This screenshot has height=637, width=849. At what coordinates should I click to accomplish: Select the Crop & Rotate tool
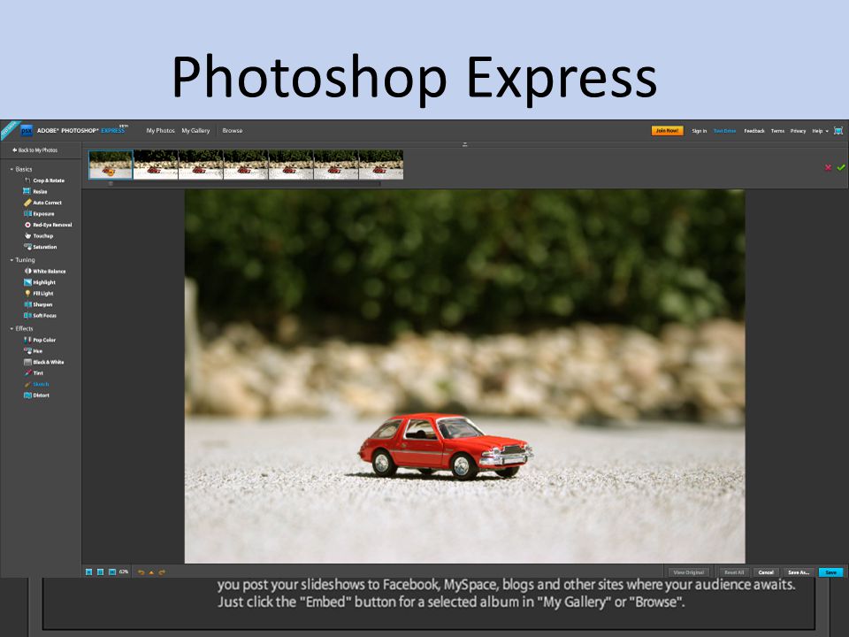[44, 180]
